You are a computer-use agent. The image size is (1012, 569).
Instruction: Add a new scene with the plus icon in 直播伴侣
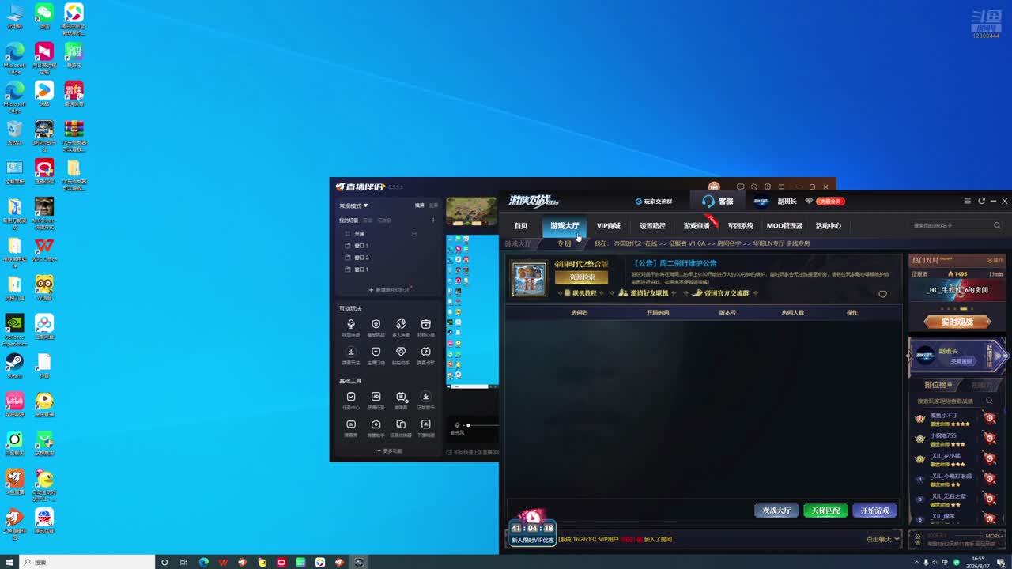point(432,220)
